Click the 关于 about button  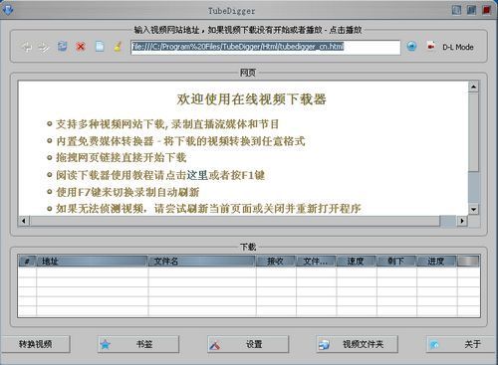click(462, 344)
